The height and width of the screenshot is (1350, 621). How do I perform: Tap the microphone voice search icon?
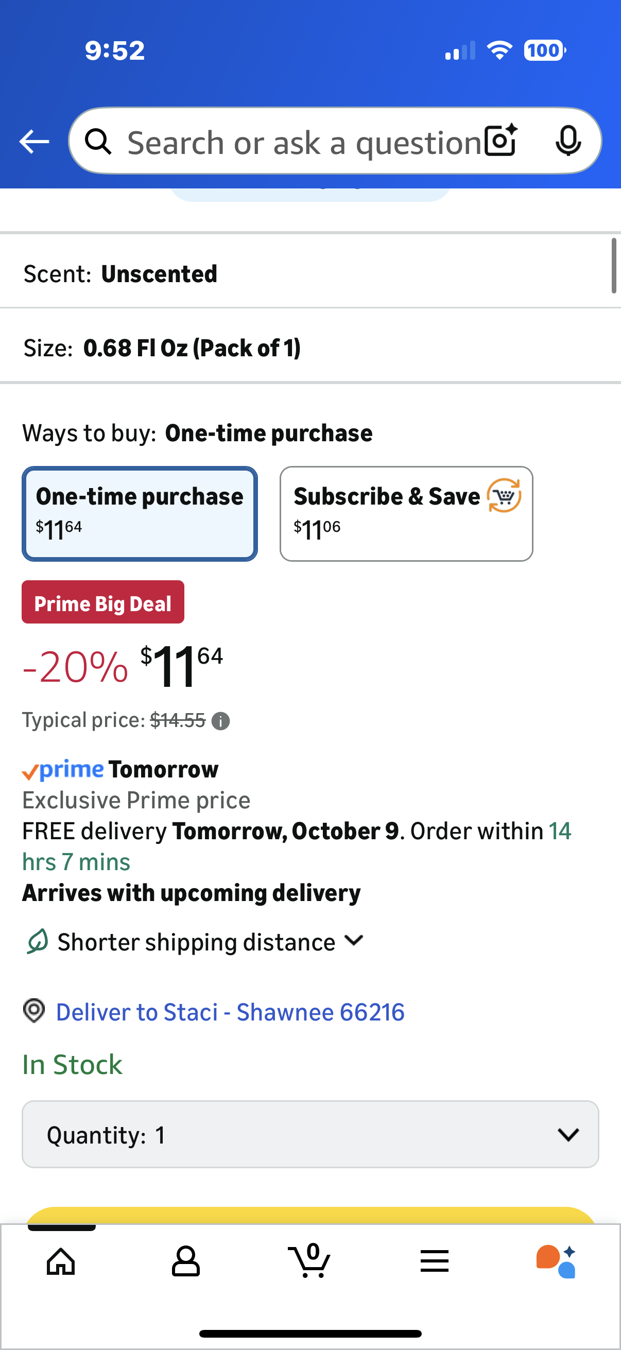[x=567, y=141]
